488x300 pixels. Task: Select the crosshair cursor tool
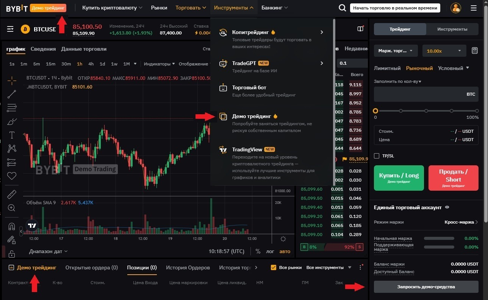[x=12, y=80]
